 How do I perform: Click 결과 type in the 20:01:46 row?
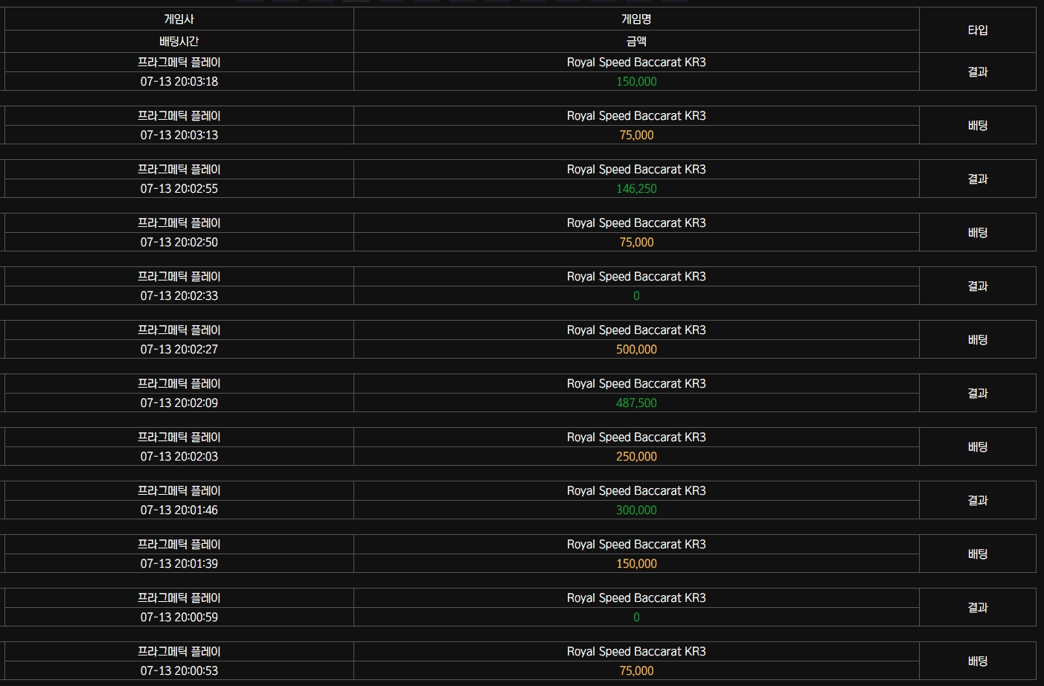[x=978, y=501]
